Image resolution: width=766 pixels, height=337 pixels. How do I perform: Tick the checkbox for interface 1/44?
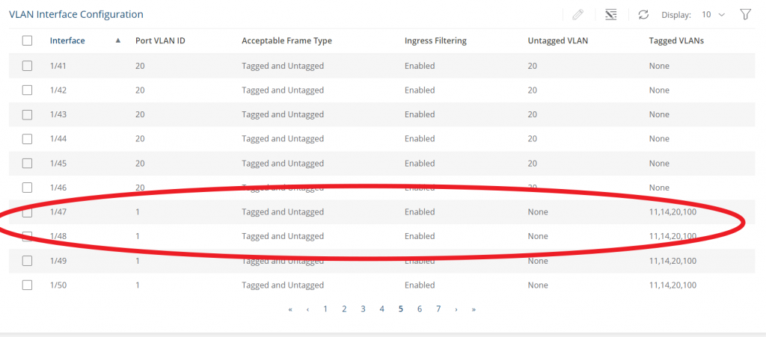click(x=28, y=139)
